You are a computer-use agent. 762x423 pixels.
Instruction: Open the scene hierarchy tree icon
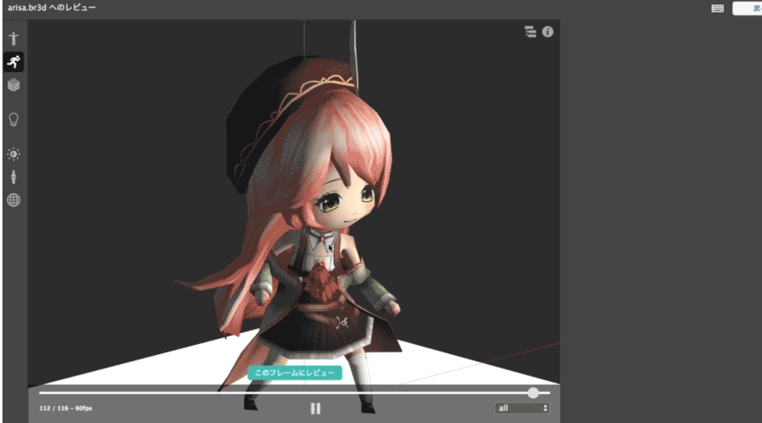click(x=530, y=32)
